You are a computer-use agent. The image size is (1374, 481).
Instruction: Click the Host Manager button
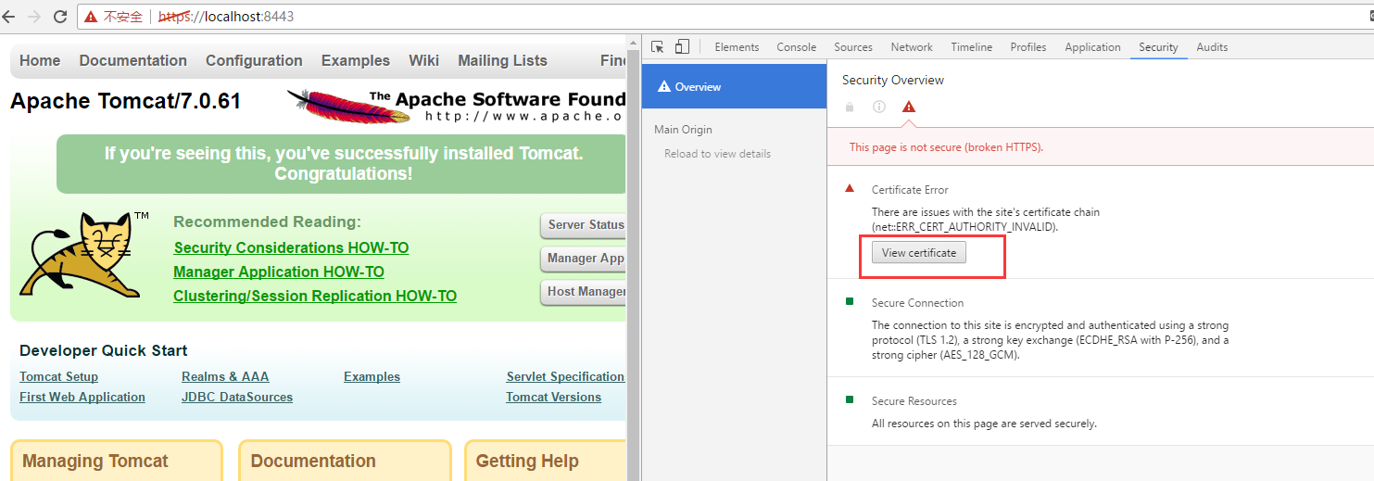pos(584,292)
